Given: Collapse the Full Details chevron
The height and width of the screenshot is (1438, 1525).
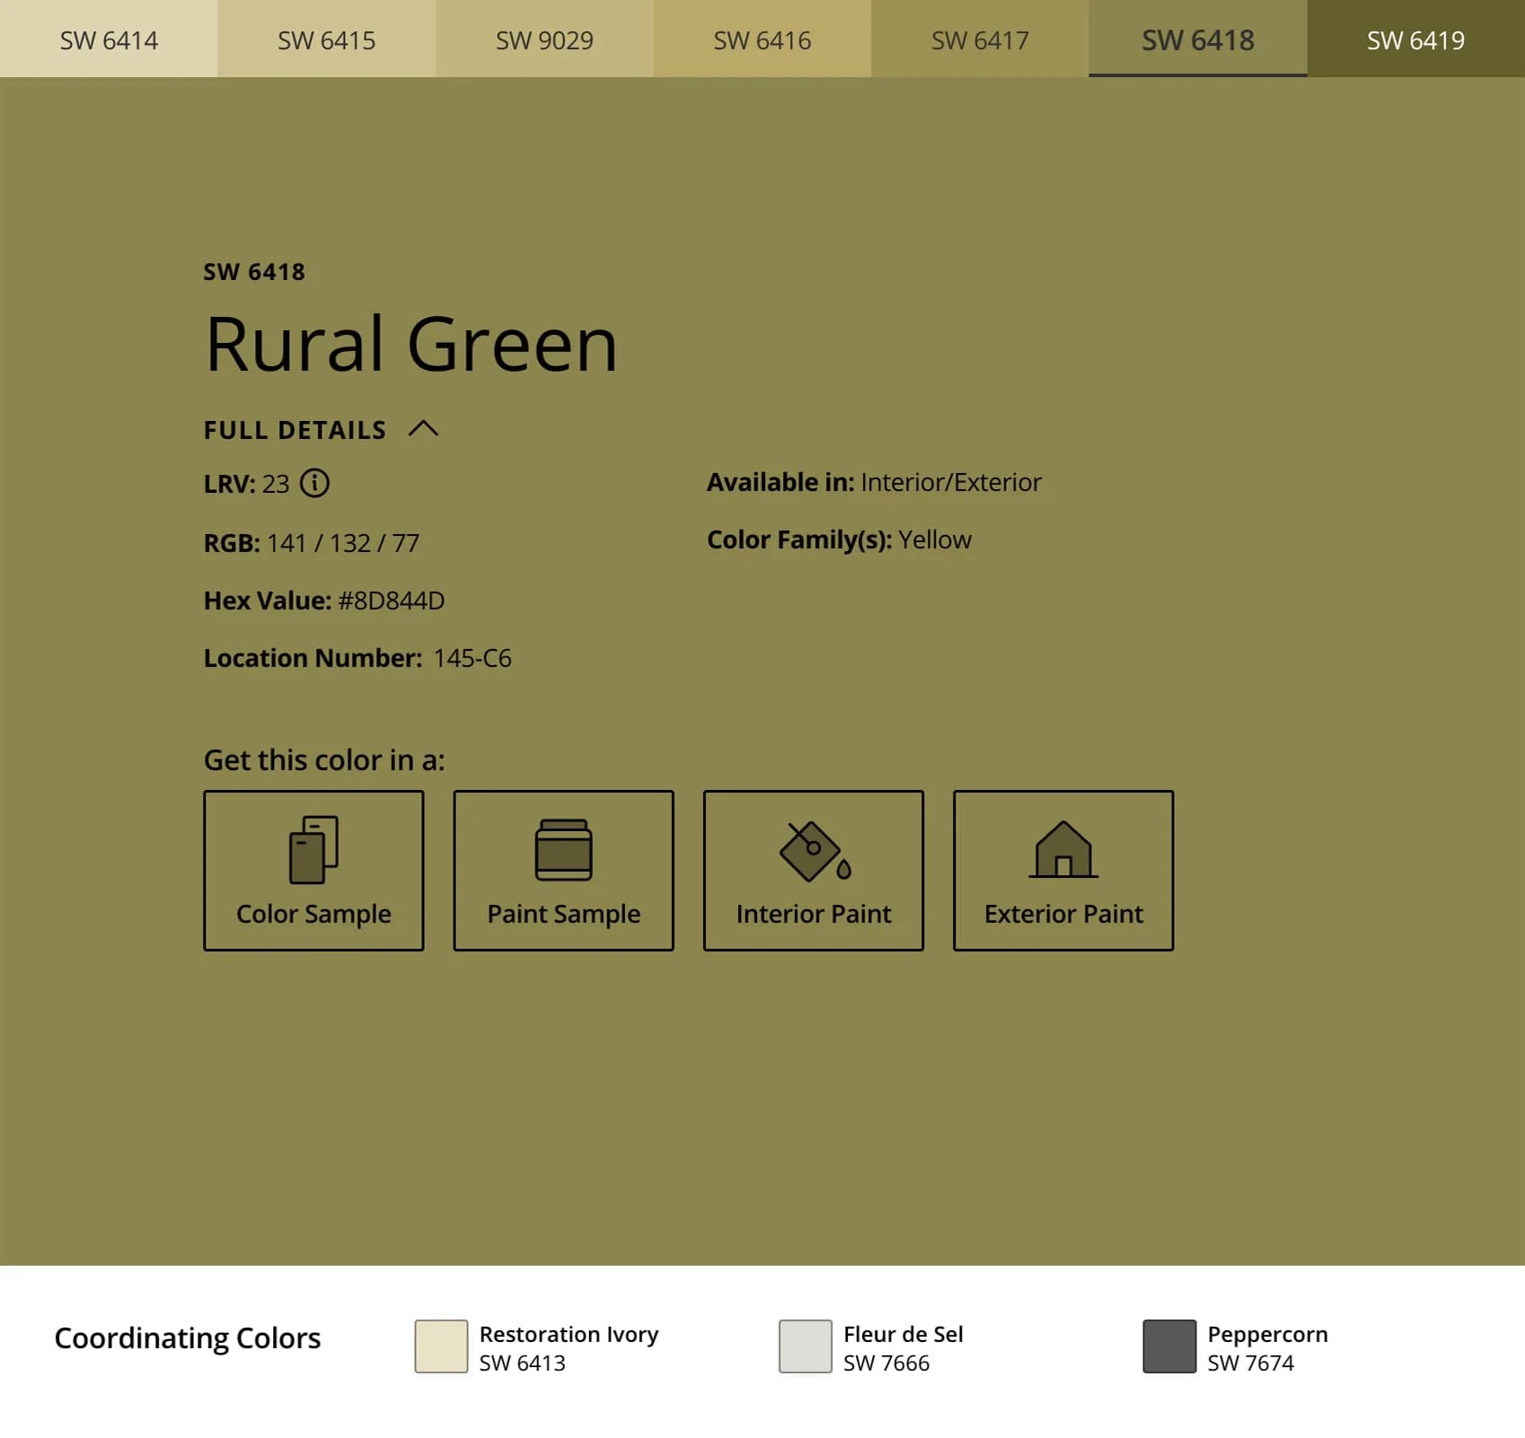Looking at the screenshot, I should click(423, 429).
